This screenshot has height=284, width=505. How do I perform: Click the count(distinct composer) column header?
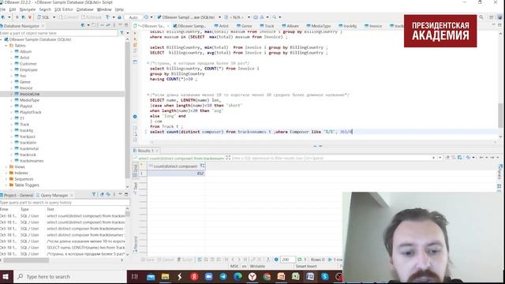click(175, 166)
